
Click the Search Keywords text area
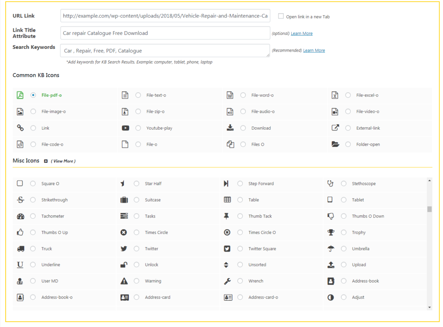point(165,50)
